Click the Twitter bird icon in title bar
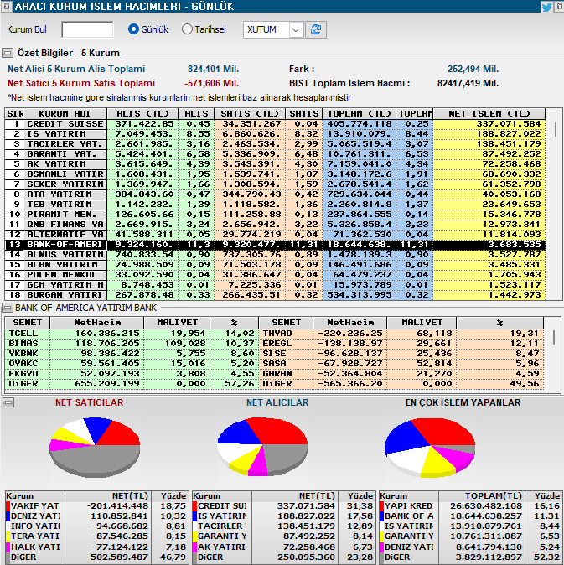Screen dimensions: 564x565 (x=547, y=7)
